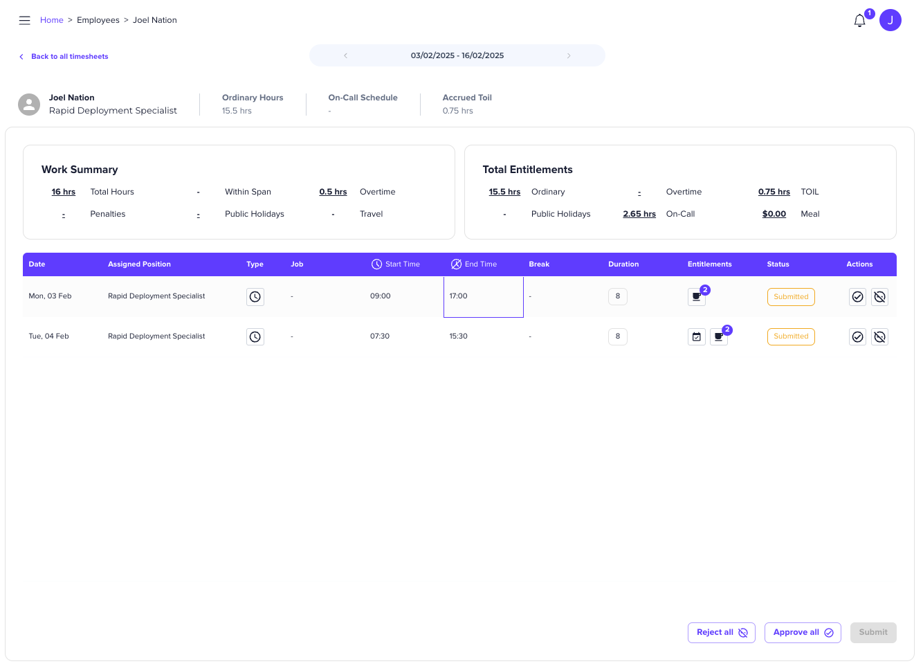The height and width of the screenshot is (666, 923).
Task: Open the date range 03/02/2025 - 16/02/2025 selector
Action: click(457, 55)
